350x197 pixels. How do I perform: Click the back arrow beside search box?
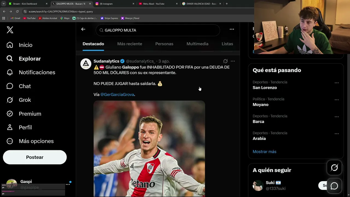(x=83, y=29)
